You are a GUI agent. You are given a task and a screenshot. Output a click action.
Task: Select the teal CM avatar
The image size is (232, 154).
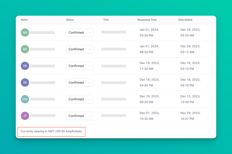coord(25,99)
